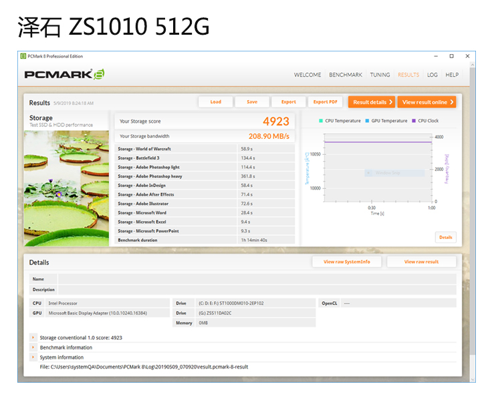Viewport: 498px width, 396px height.
Task: Click the Export PDF button
Action: pyautogui.click(x=326, y=102)
